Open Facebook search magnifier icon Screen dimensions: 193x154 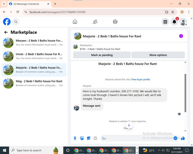[16, 22]
